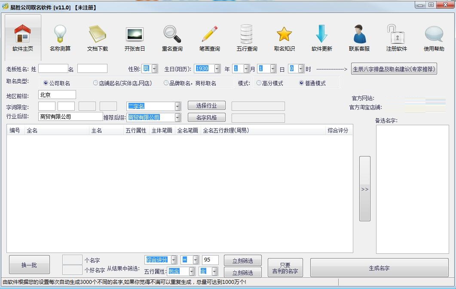Open 名称测算 light bulb tool
456x289 pixels.
click(60, 38)
